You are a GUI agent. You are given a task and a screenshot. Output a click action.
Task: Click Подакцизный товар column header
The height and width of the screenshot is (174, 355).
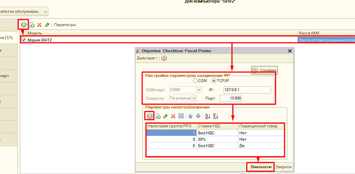260,126
